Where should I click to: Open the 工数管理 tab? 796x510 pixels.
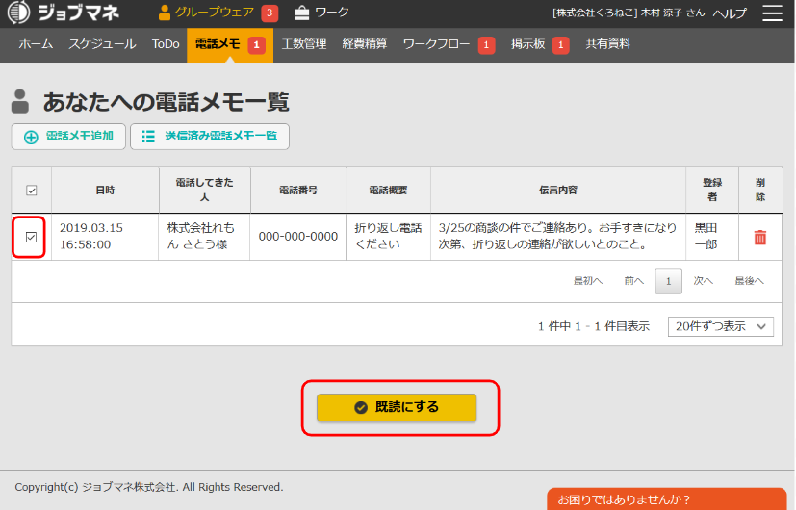pyautogui.click(x=303, y=44)
